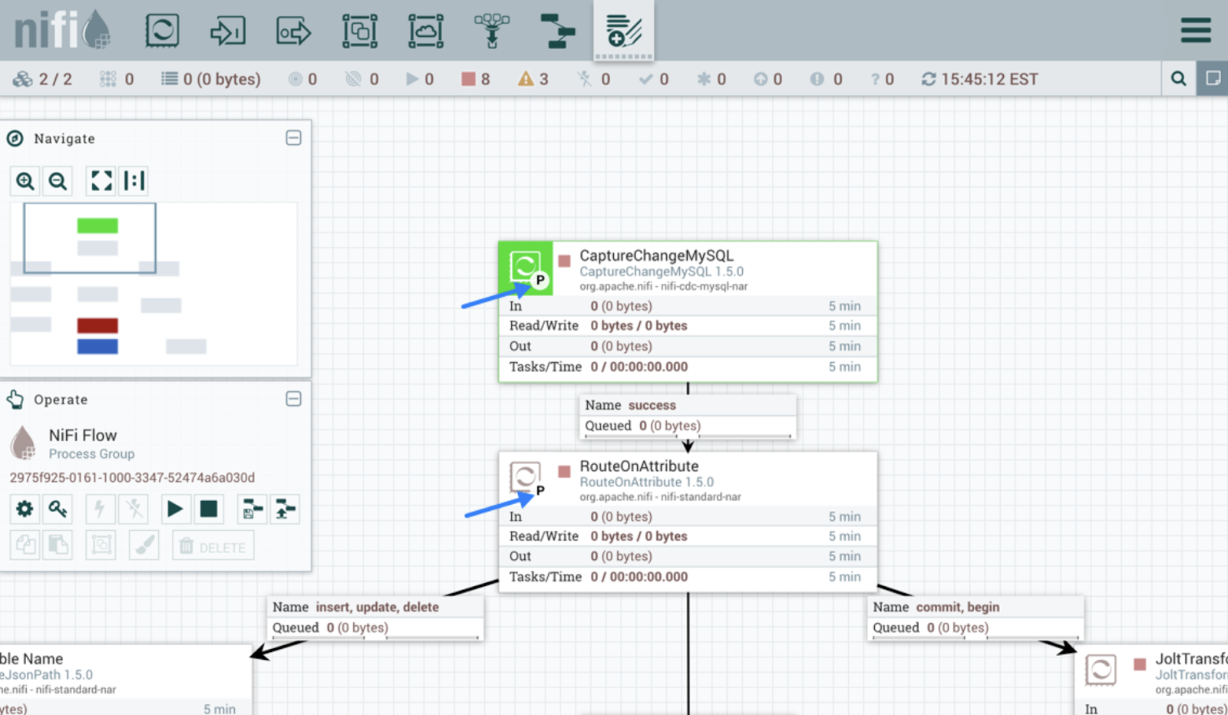Select the Output Port toolbar icon
The image size is (1228, 715).
click(294, 31)
